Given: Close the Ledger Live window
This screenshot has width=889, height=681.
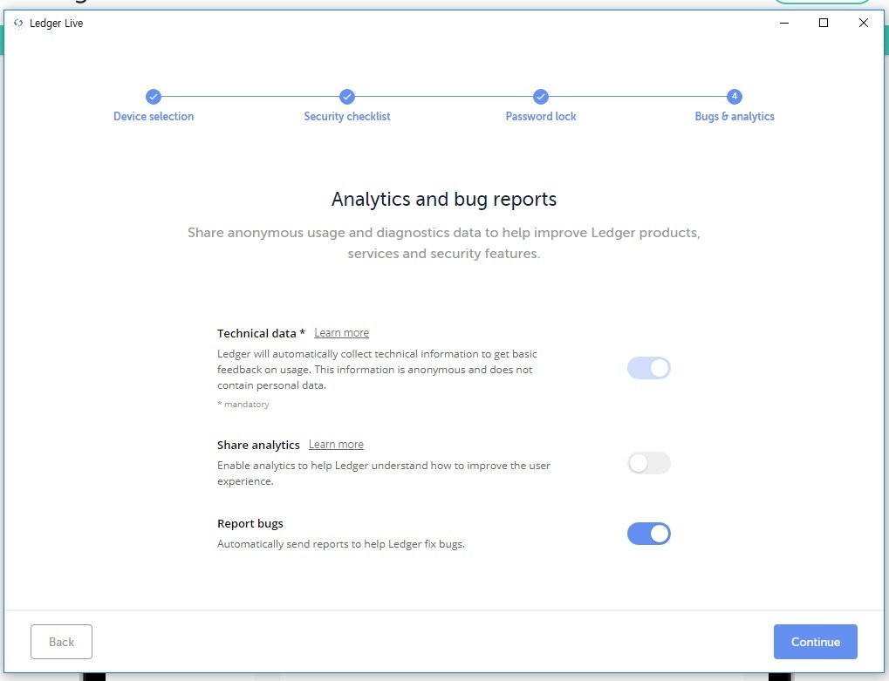Looking at the screenshot, I should tap(863, 24).
